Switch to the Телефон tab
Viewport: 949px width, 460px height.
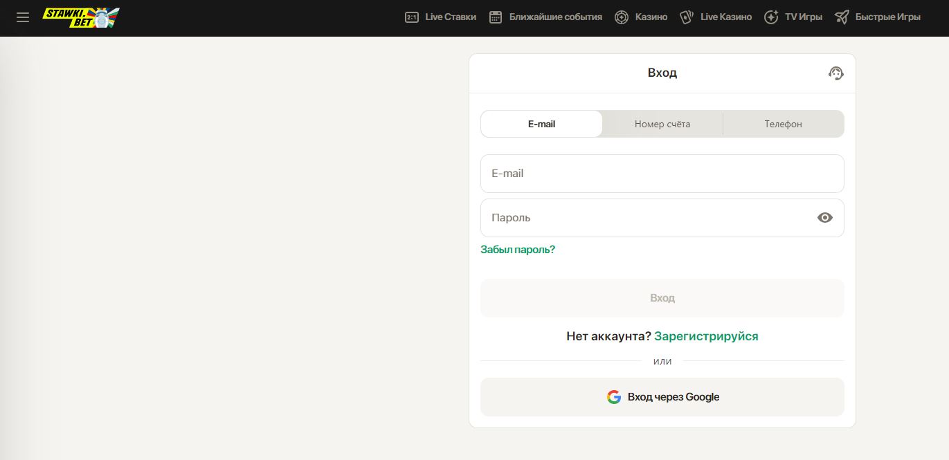pos(784,124)
